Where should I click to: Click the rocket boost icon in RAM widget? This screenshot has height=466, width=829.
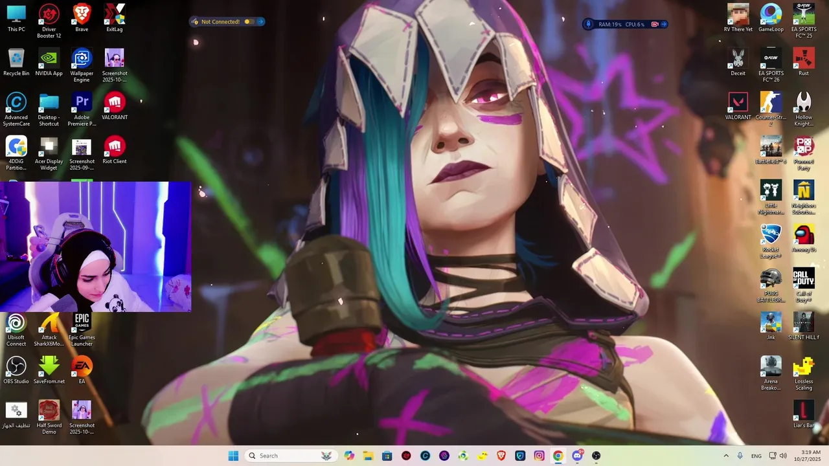(588, 24)
